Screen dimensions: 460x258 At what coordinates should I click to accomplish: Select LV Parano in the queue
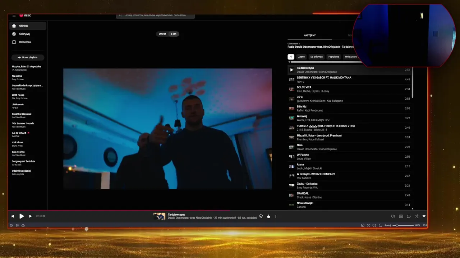(x=350, y=157)
